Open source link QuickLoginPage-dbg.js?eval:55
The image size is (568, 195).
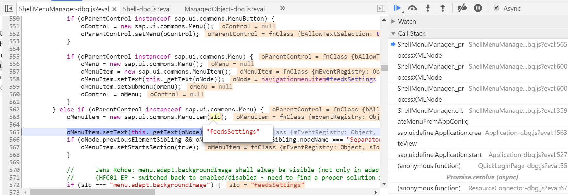523,166
